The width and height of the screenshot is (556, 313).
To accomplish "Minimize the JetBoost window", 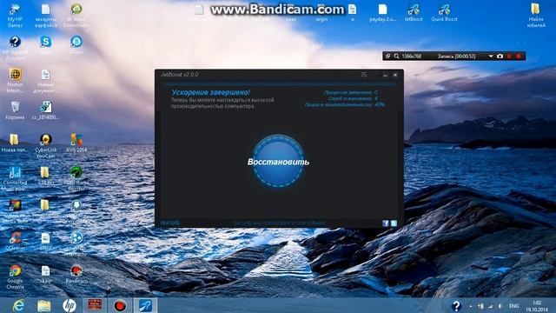I will pyautogui.click(x=385, y=75).
